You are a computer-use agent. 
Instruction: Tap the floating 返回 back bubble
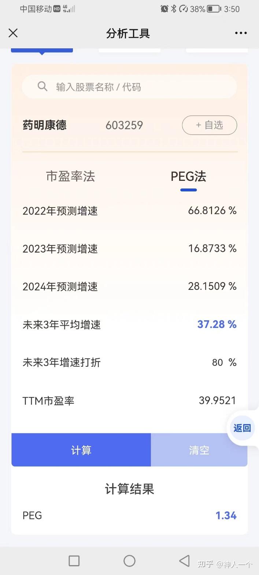click(242, 427)
